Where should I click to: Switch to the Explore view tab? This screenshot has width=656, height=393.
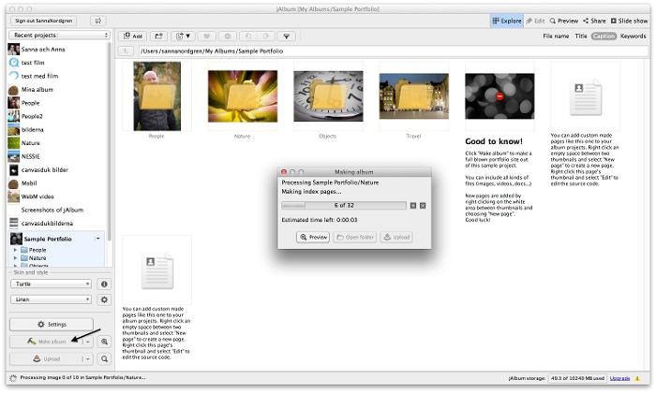(x=507, y=20)
